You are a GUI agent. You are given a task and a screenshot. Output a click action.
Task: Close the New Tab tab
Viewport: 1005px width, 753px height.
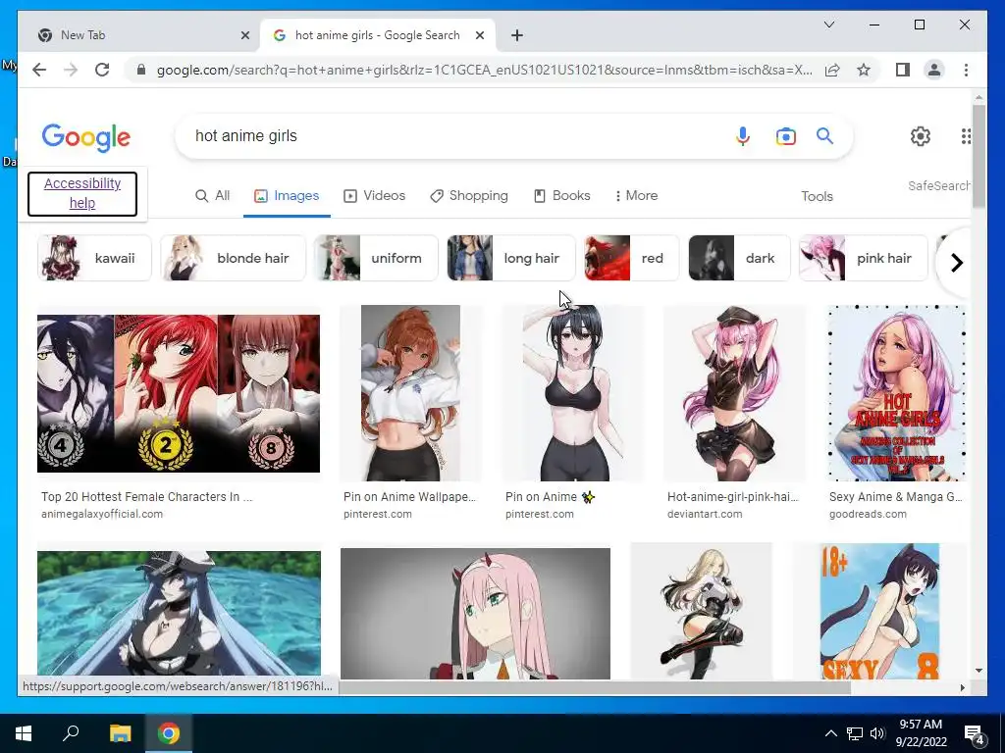(244, 36)
